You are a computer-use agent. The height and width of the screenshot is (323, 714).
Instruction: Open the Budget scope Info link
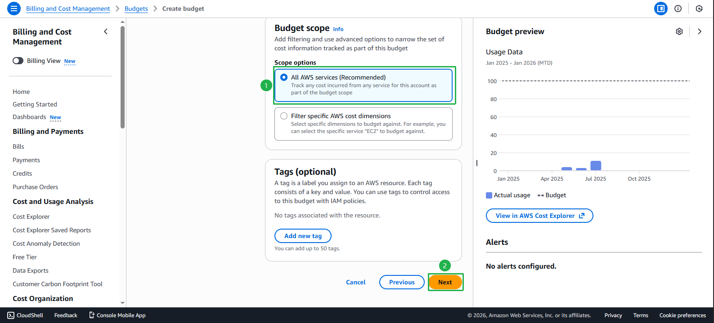pos(338,29)
